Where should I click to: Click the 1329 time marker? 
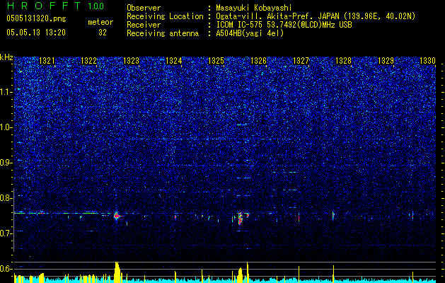[x=386, y=61]
